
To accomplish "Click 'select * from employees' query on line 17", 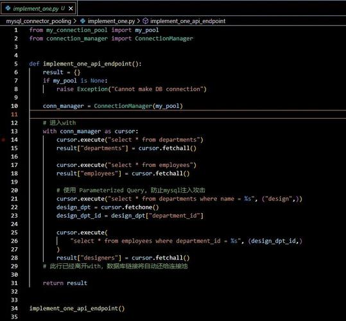I will [x=150, y=165].
